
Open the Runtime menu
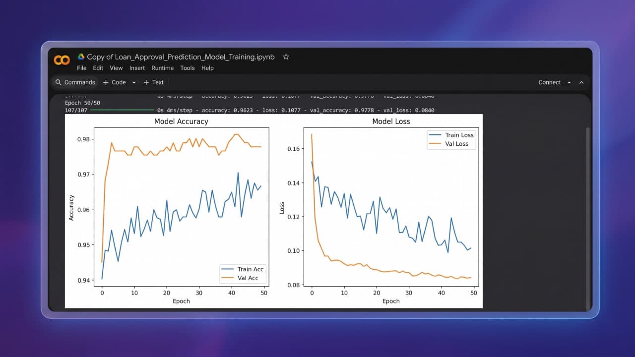163,68
